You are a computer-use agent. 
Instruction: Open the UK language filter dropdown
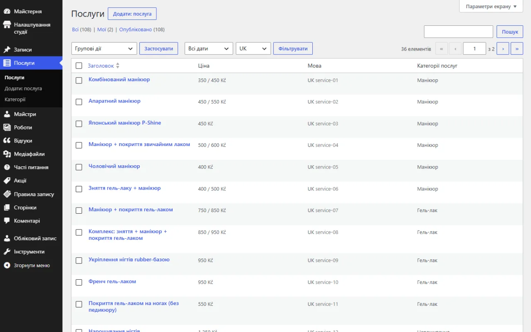253,49
